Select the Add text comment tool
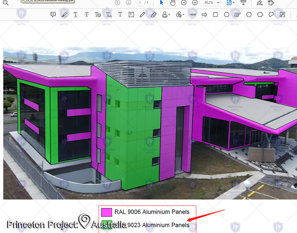297x233 pixels. (120, 15)
